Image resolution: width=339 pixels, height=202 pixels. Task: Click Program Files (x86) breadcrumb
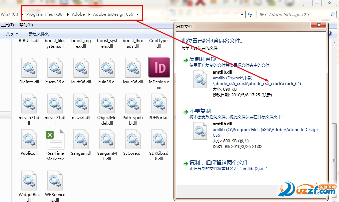(45, 14)
